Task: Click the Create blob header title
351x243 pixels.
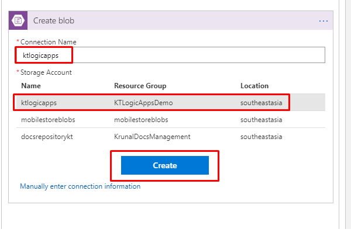Action: point(54,21)
